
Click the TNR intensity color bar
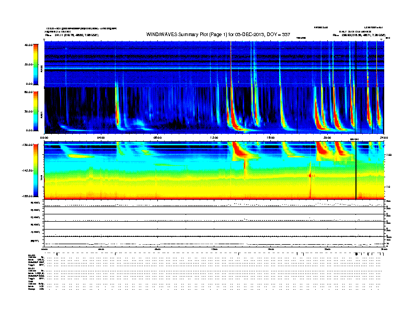[x=36, y=170]
